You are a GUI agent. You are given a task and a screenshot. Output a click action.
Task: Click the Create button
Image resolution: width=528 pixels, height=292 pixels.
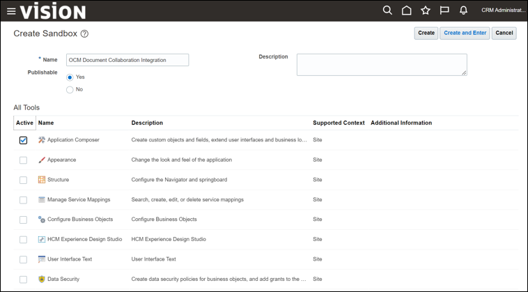tap(426, 33)
